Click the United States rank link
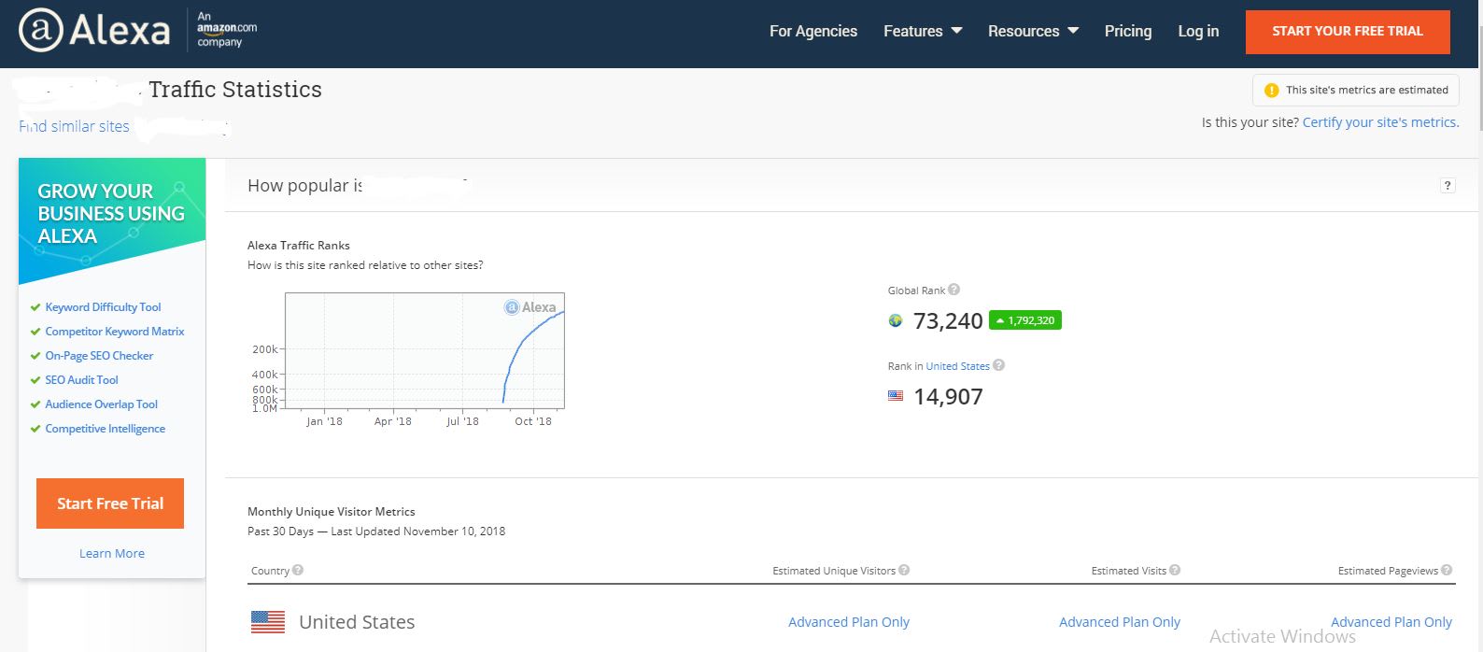This screenshot has width=1483, height=652. (957, 366)
